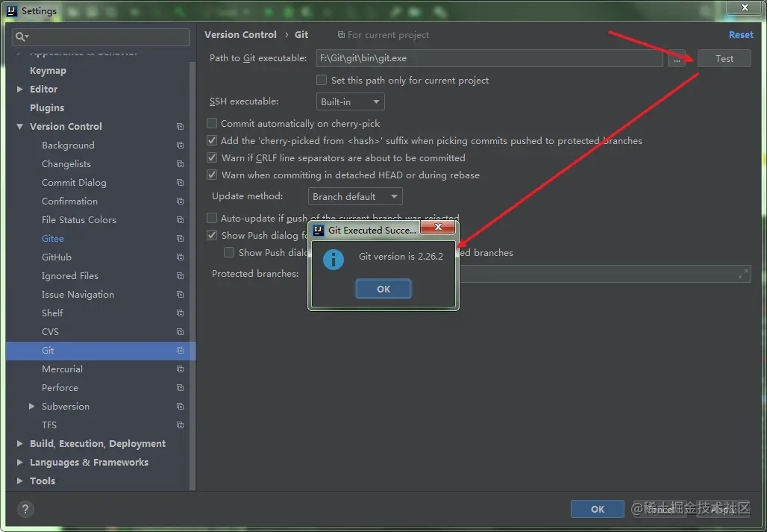767x532 pixels.
Task: Click the OK button at Settings bottom
Action: [x=598, y=509]
